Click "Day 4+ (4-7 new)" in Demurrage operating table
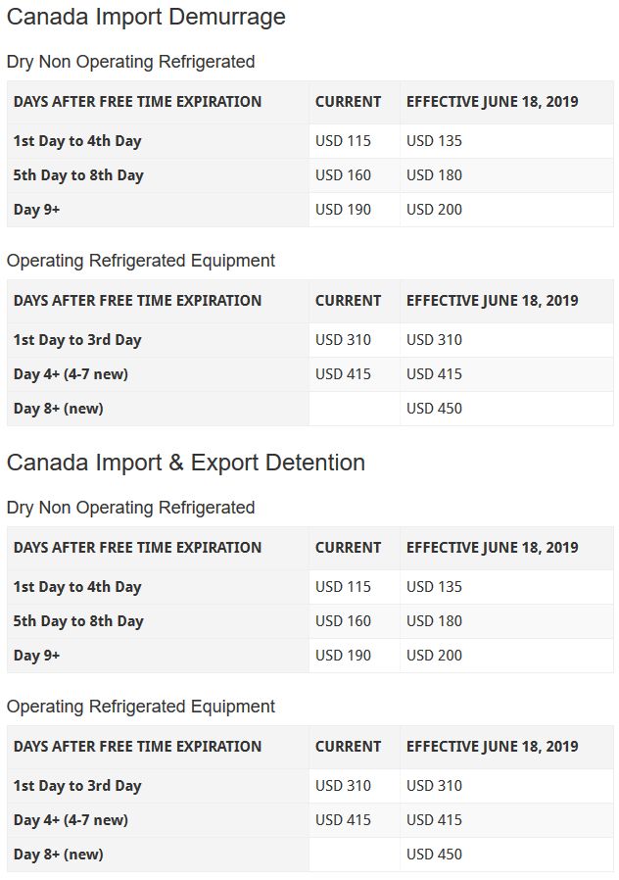This screenshot has width=619, height=880. 71,374
